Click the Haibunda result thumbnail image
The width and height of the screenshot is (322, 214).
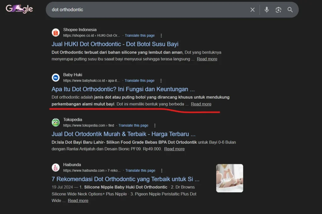coord(230,178)
